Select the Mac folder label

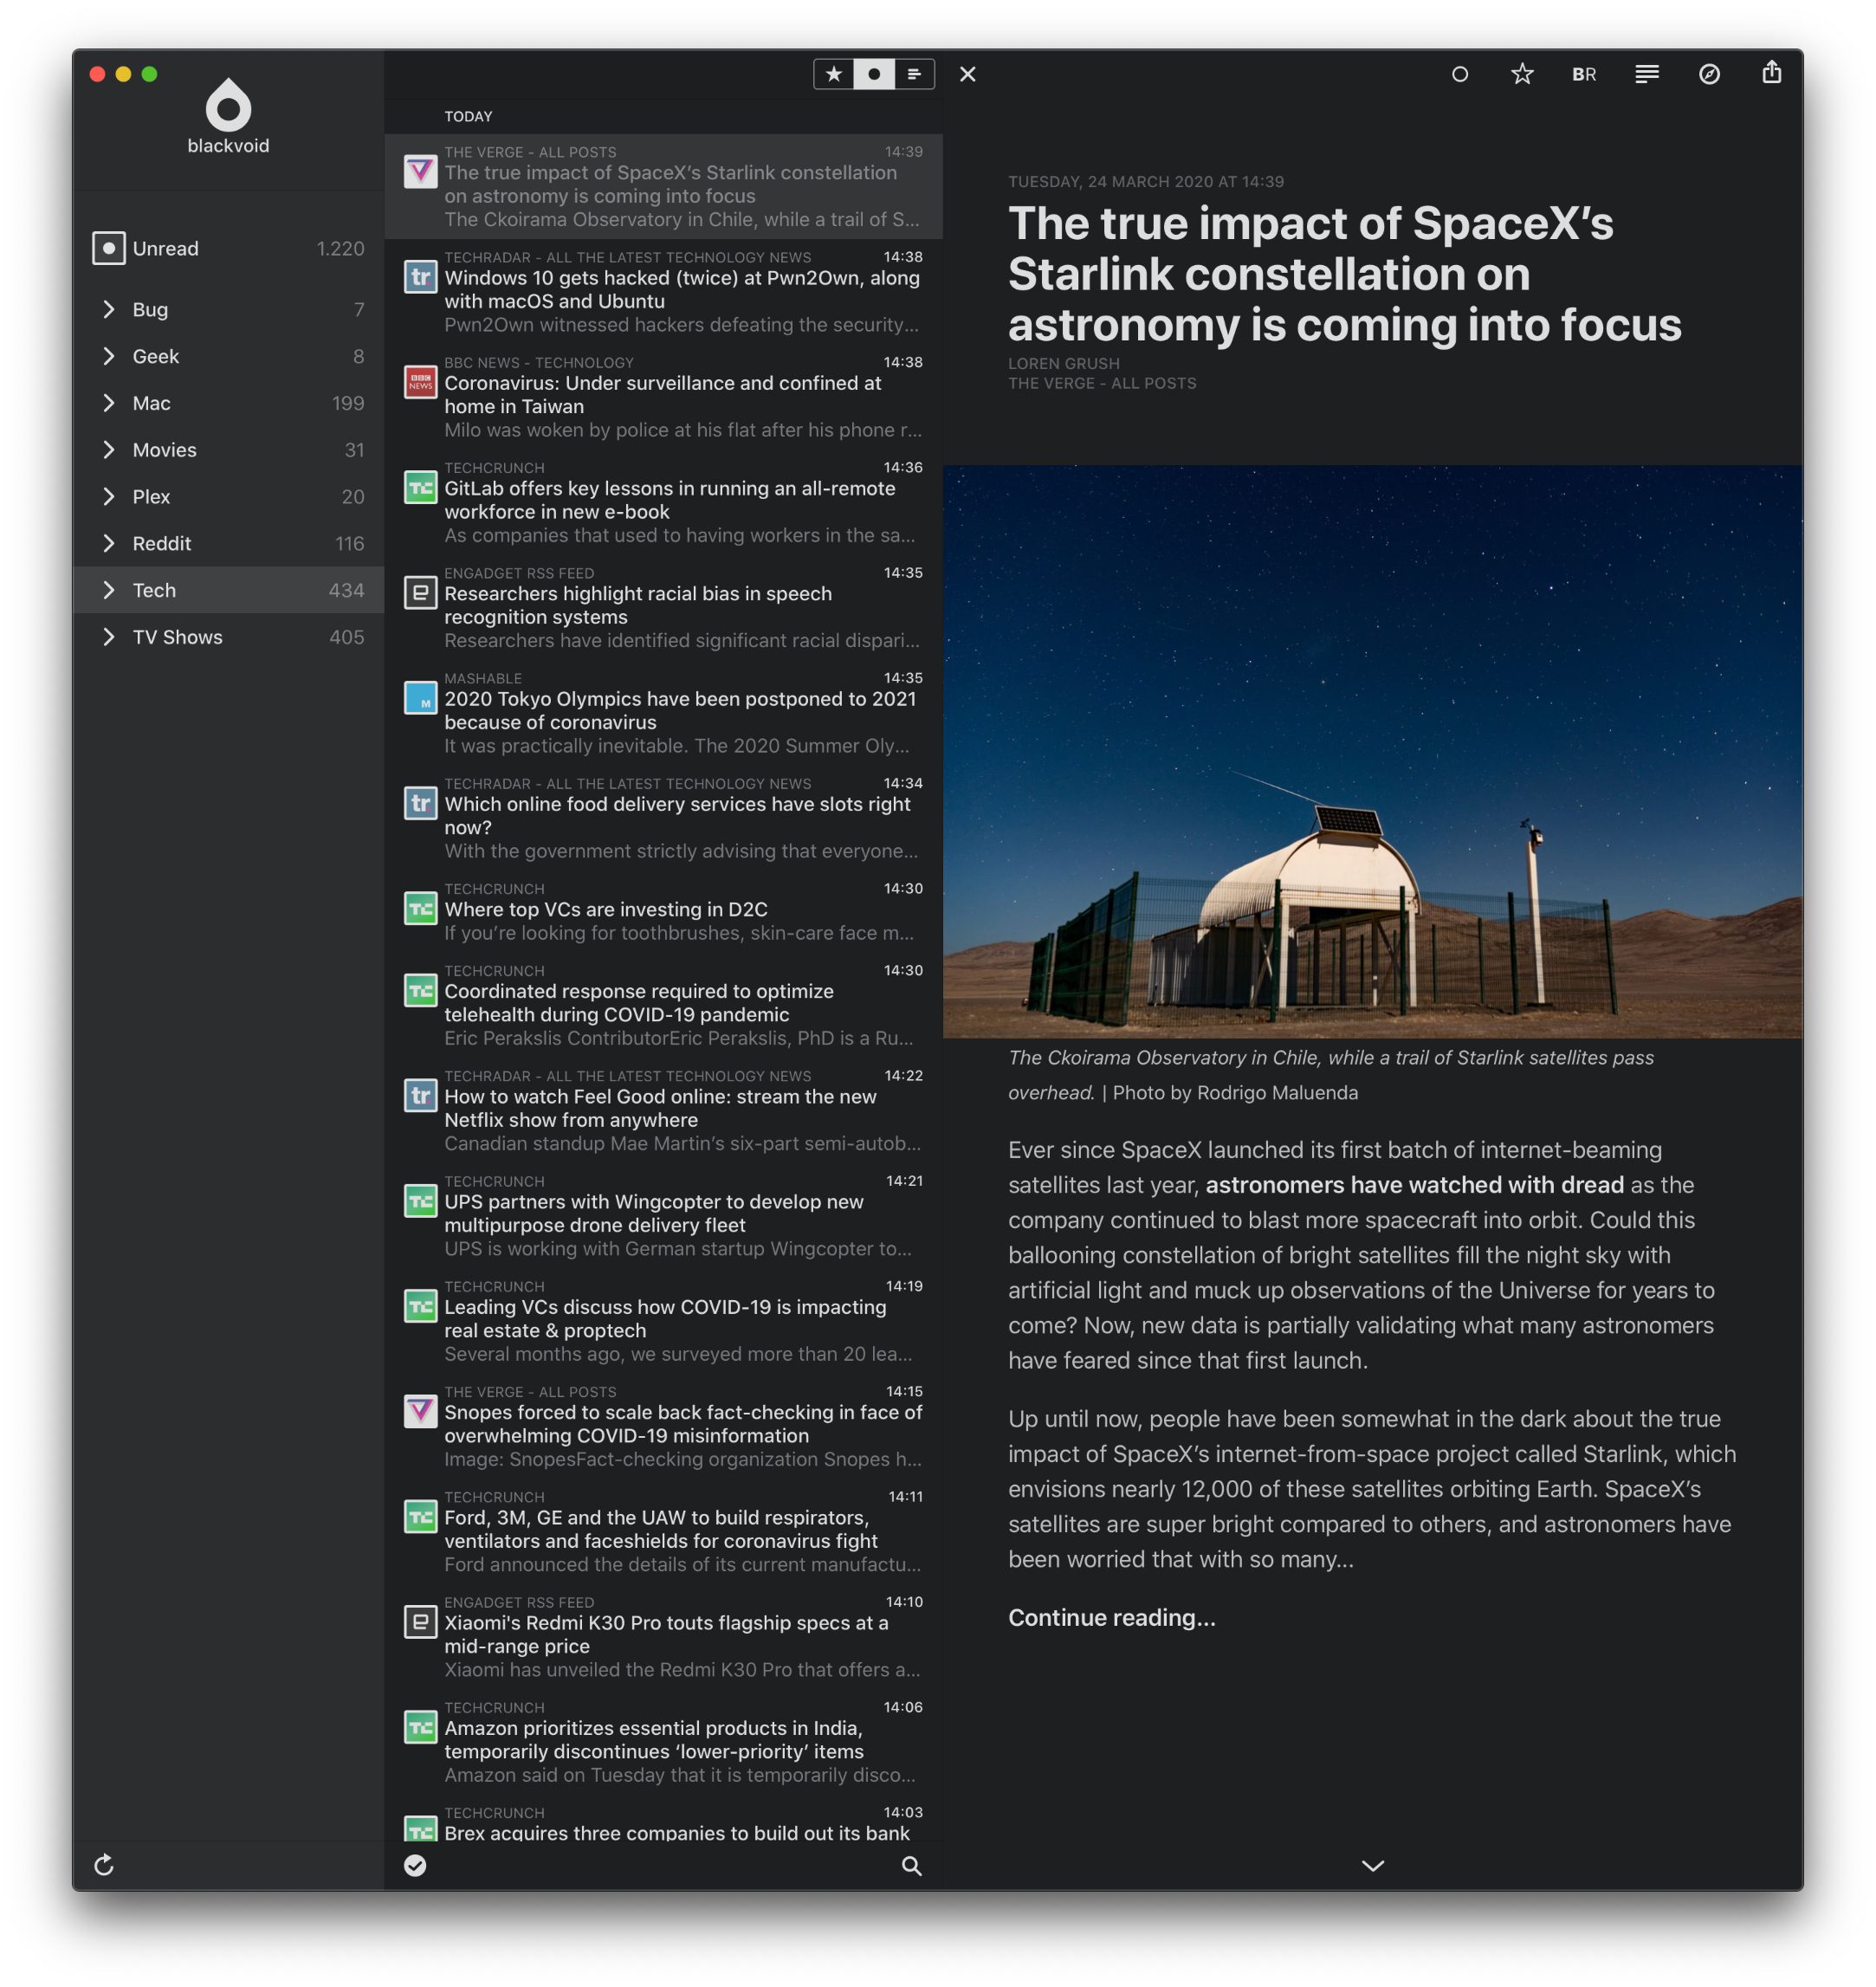coord(151,403)
